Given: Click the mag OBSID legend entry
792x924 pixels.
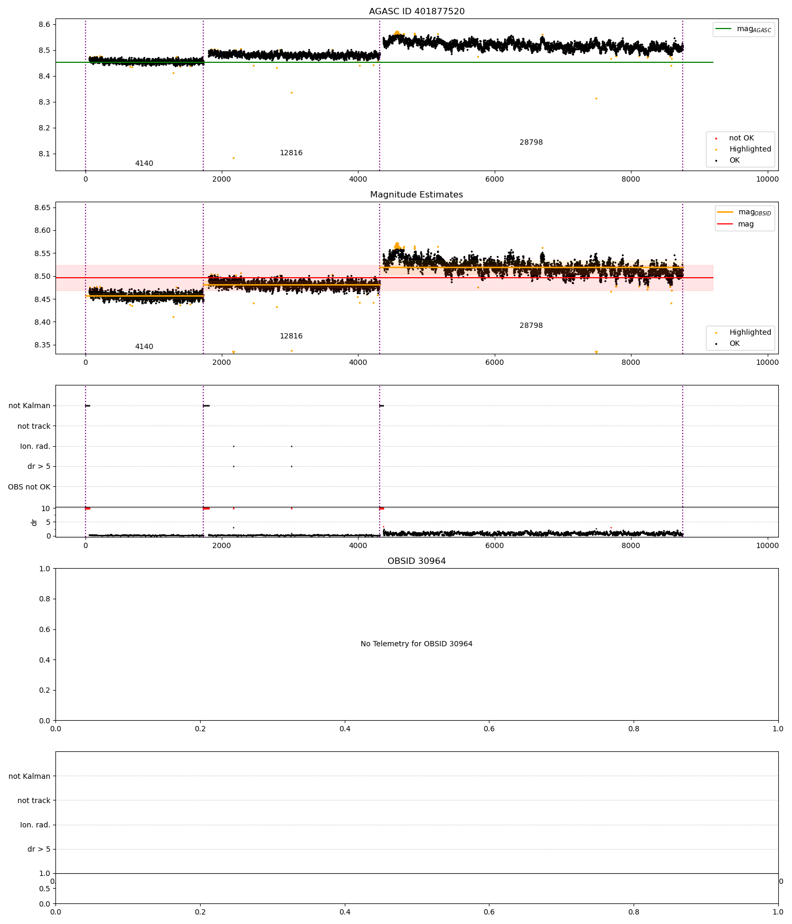Looking at the screenshot, I should [744, 213].
